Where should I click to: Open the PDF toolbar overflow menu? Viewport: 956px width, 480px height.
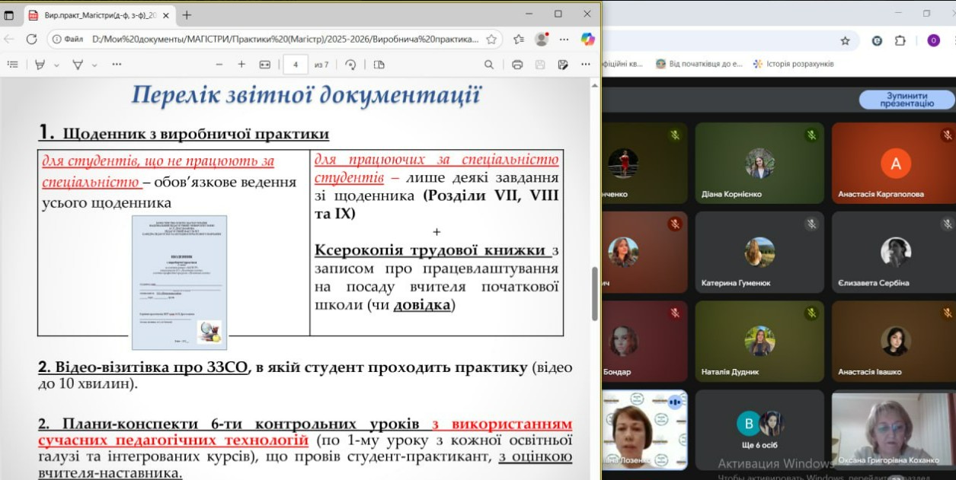584,64
